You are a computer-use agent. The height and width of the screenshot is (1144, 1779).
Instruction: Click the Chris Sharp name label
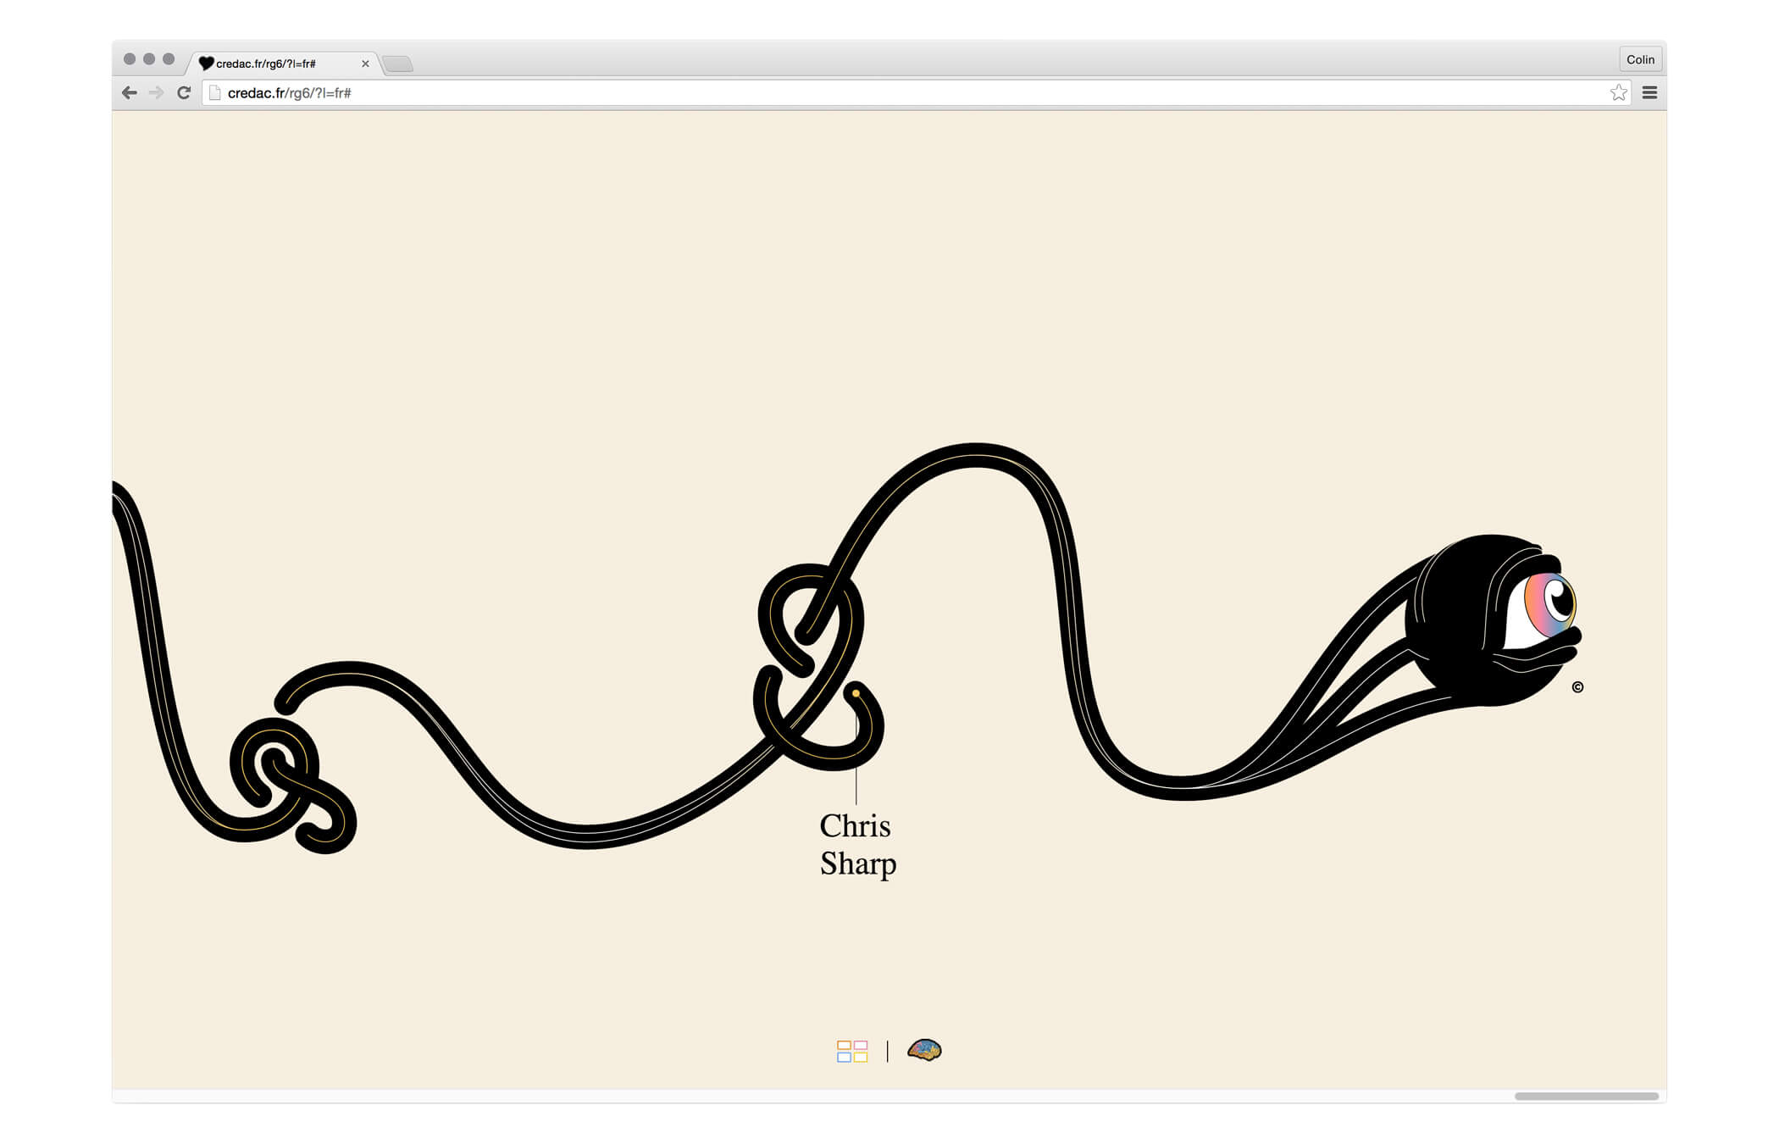(x=857, y=845)
